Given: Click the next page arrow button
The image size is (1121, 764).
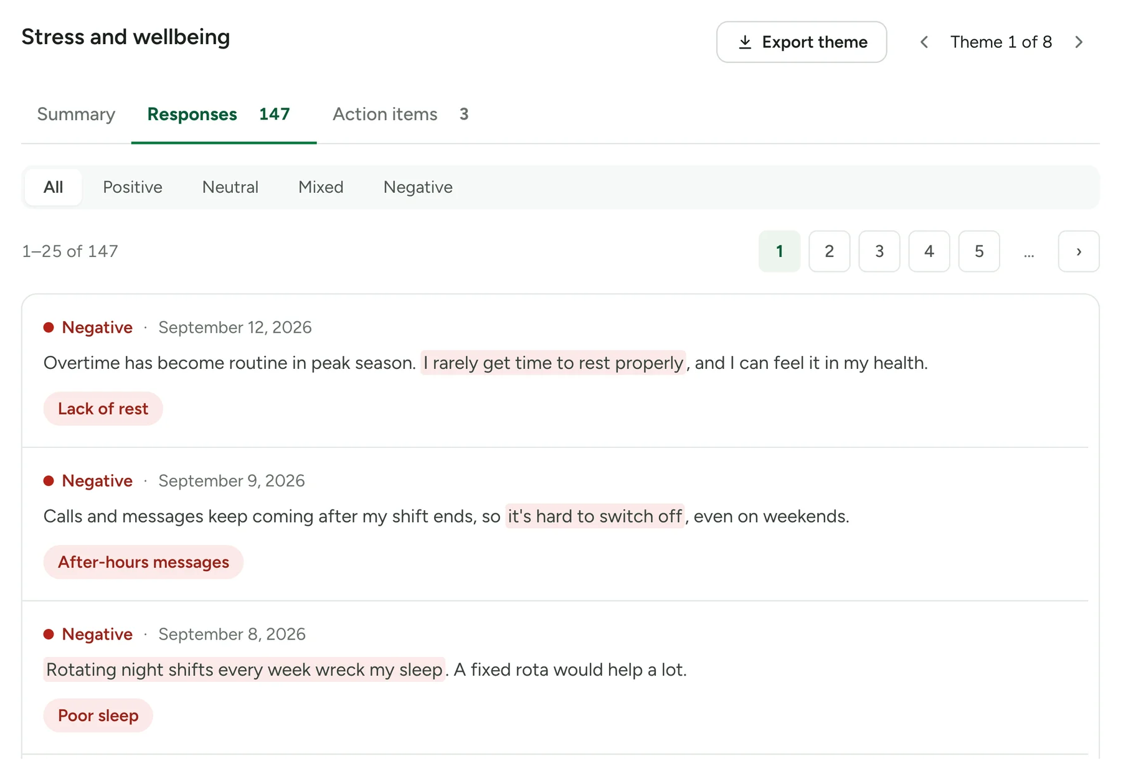Looking at the screenshot, I should [x=1078, y=251].
